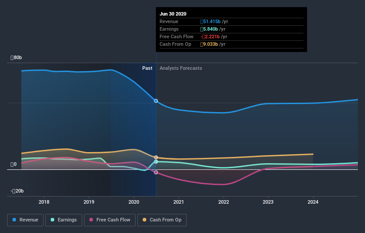Click the 2018 x-axis label
The width and height of the screenshot is (365, 233).
click(44, 202)
